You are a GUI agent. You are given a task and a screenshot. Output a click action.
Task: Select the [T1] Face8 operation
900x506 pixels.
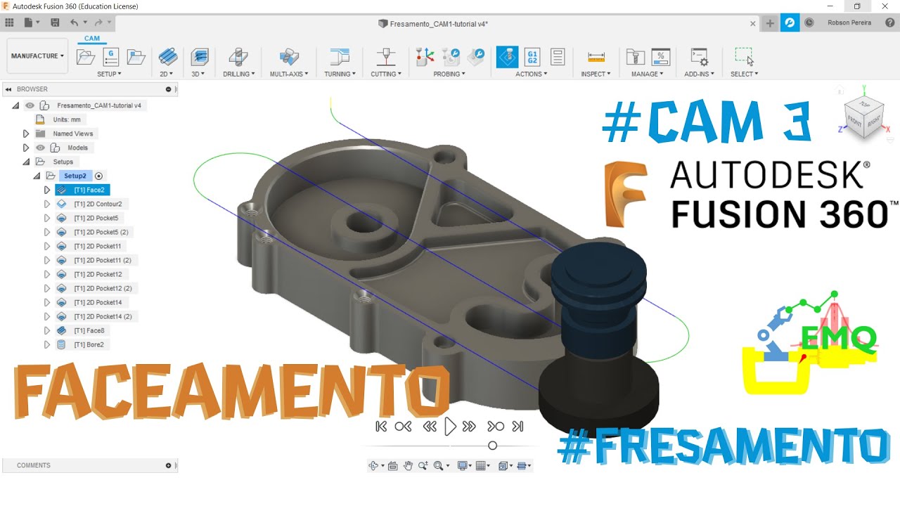click(89, 330)
